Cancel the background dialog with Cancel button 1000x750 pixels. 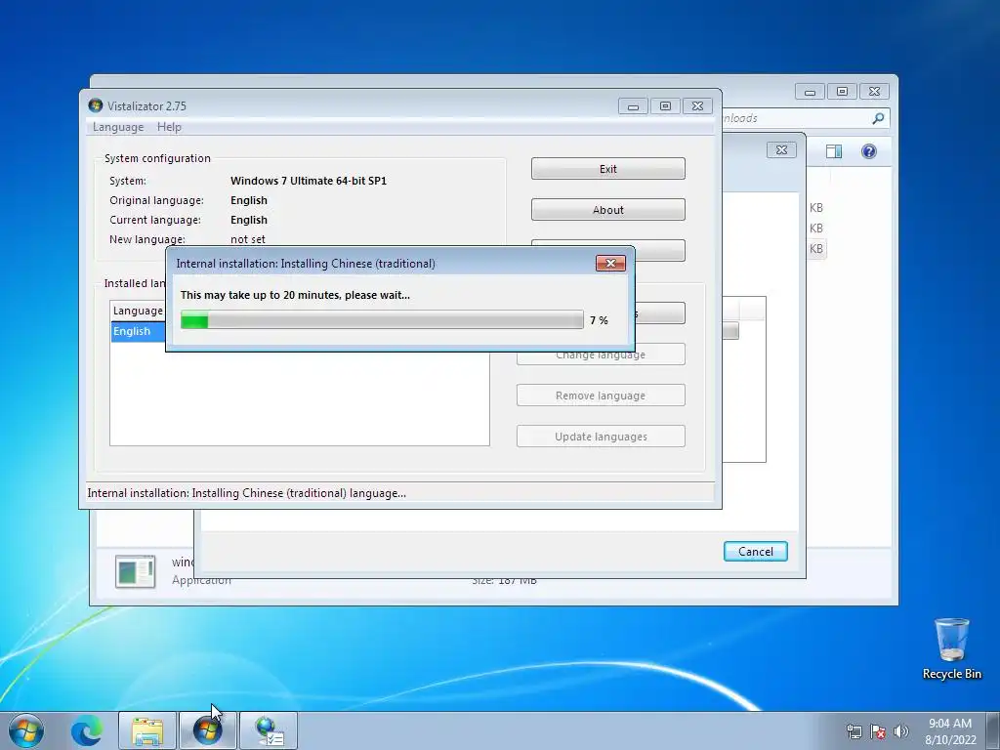point(755,552)
